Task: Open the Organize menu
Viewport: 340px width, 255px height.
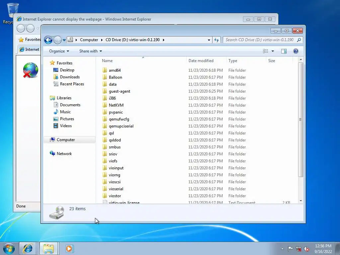Action: (x=59, y=51)
